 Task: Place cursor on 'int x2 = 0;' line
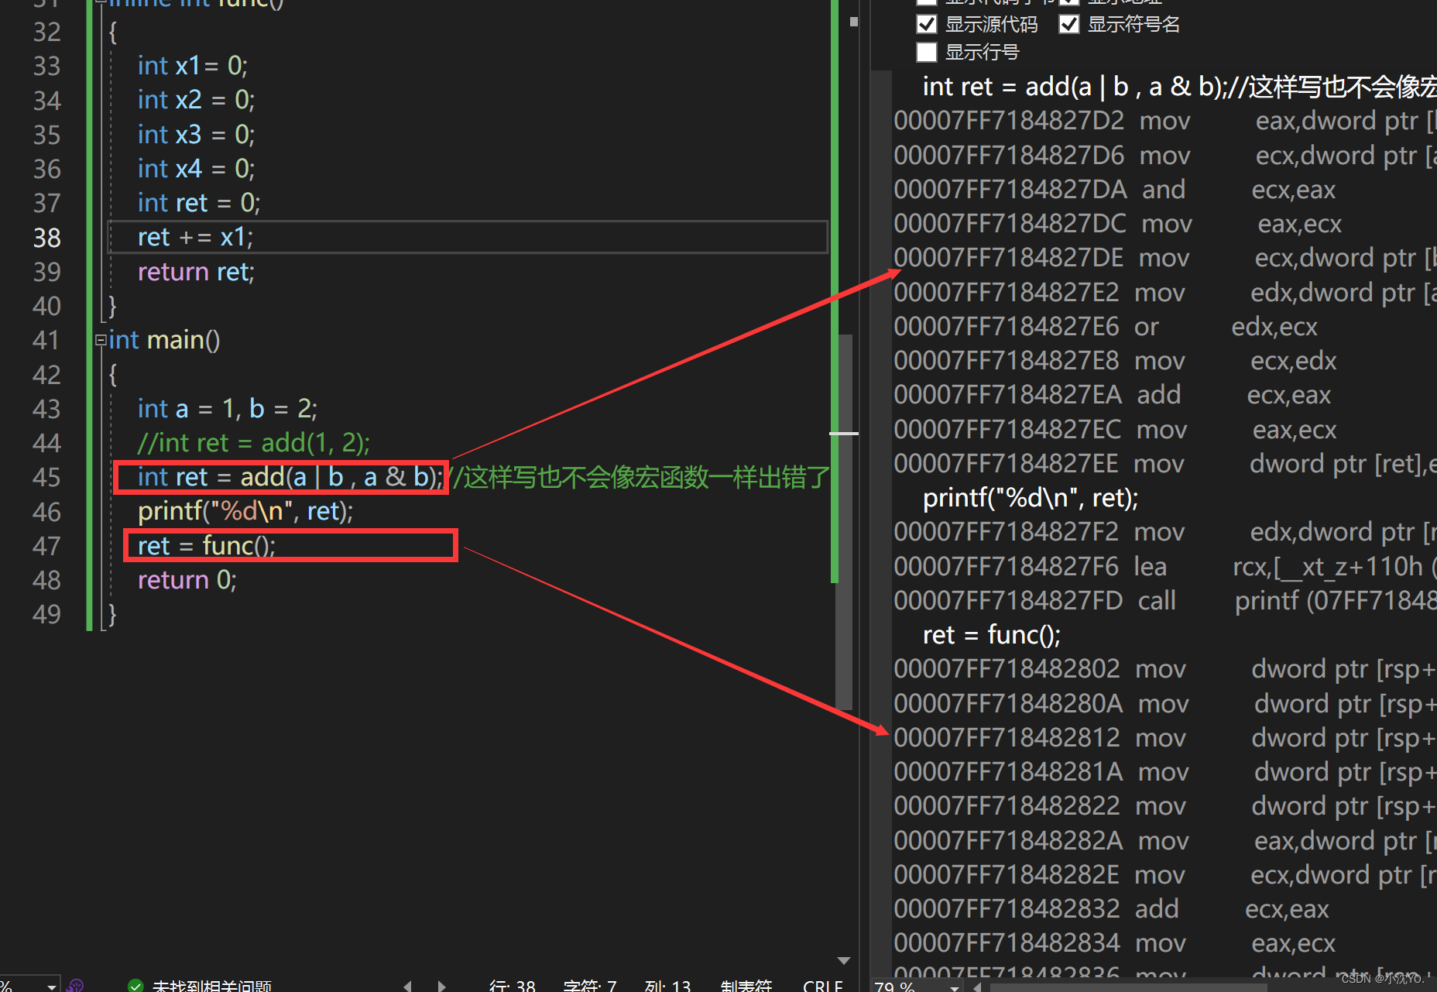(196, 100)
